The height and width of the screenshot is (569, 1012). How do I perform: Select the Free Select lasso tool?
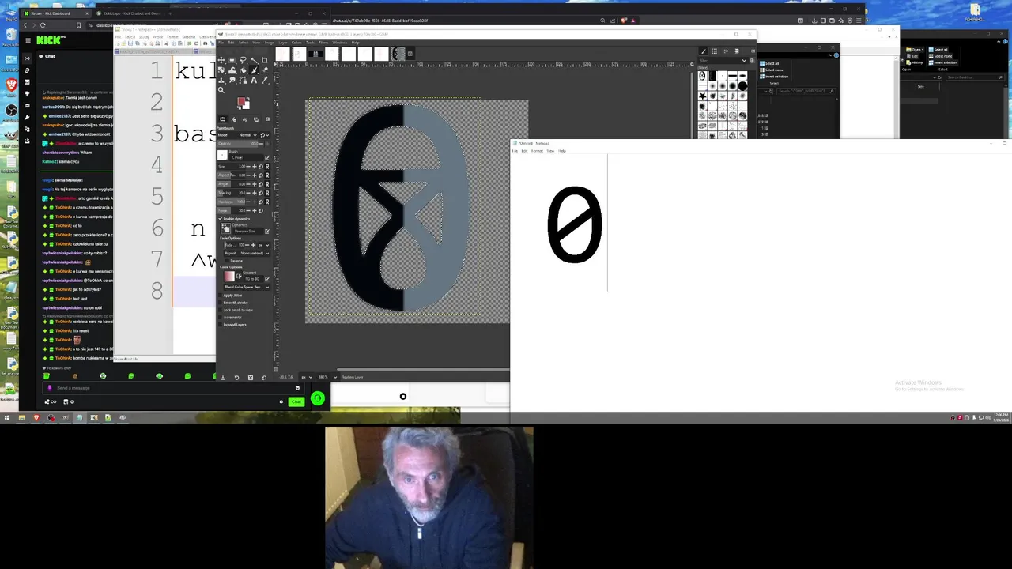243,60
